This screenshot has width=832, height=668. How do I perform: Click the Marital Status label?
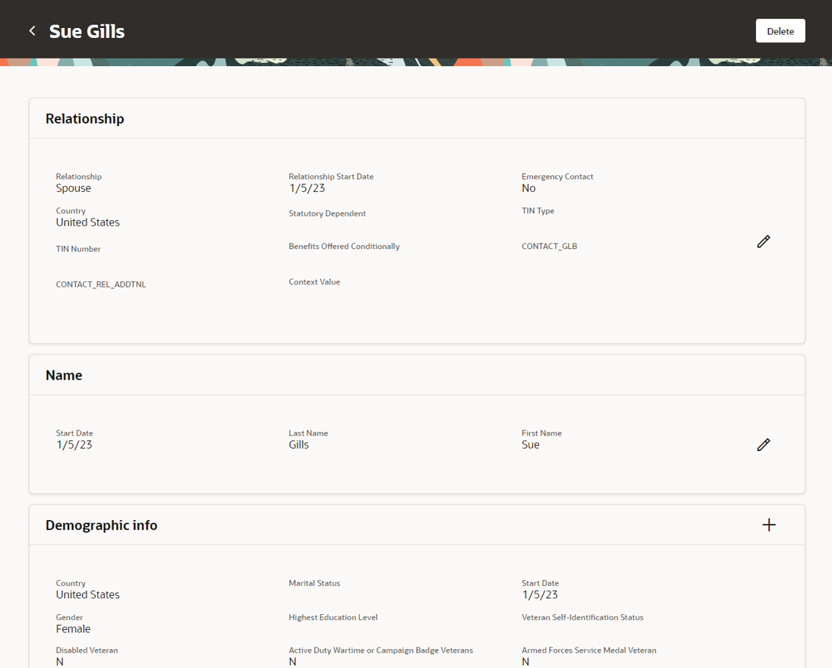(314, 583)
